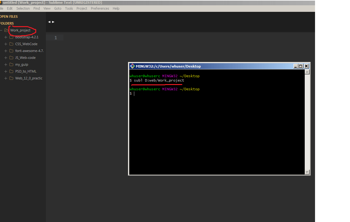The image size is (350, 222).
Task: Click the CSS_WebCode folder icon
Action: (x=11, y=44)
